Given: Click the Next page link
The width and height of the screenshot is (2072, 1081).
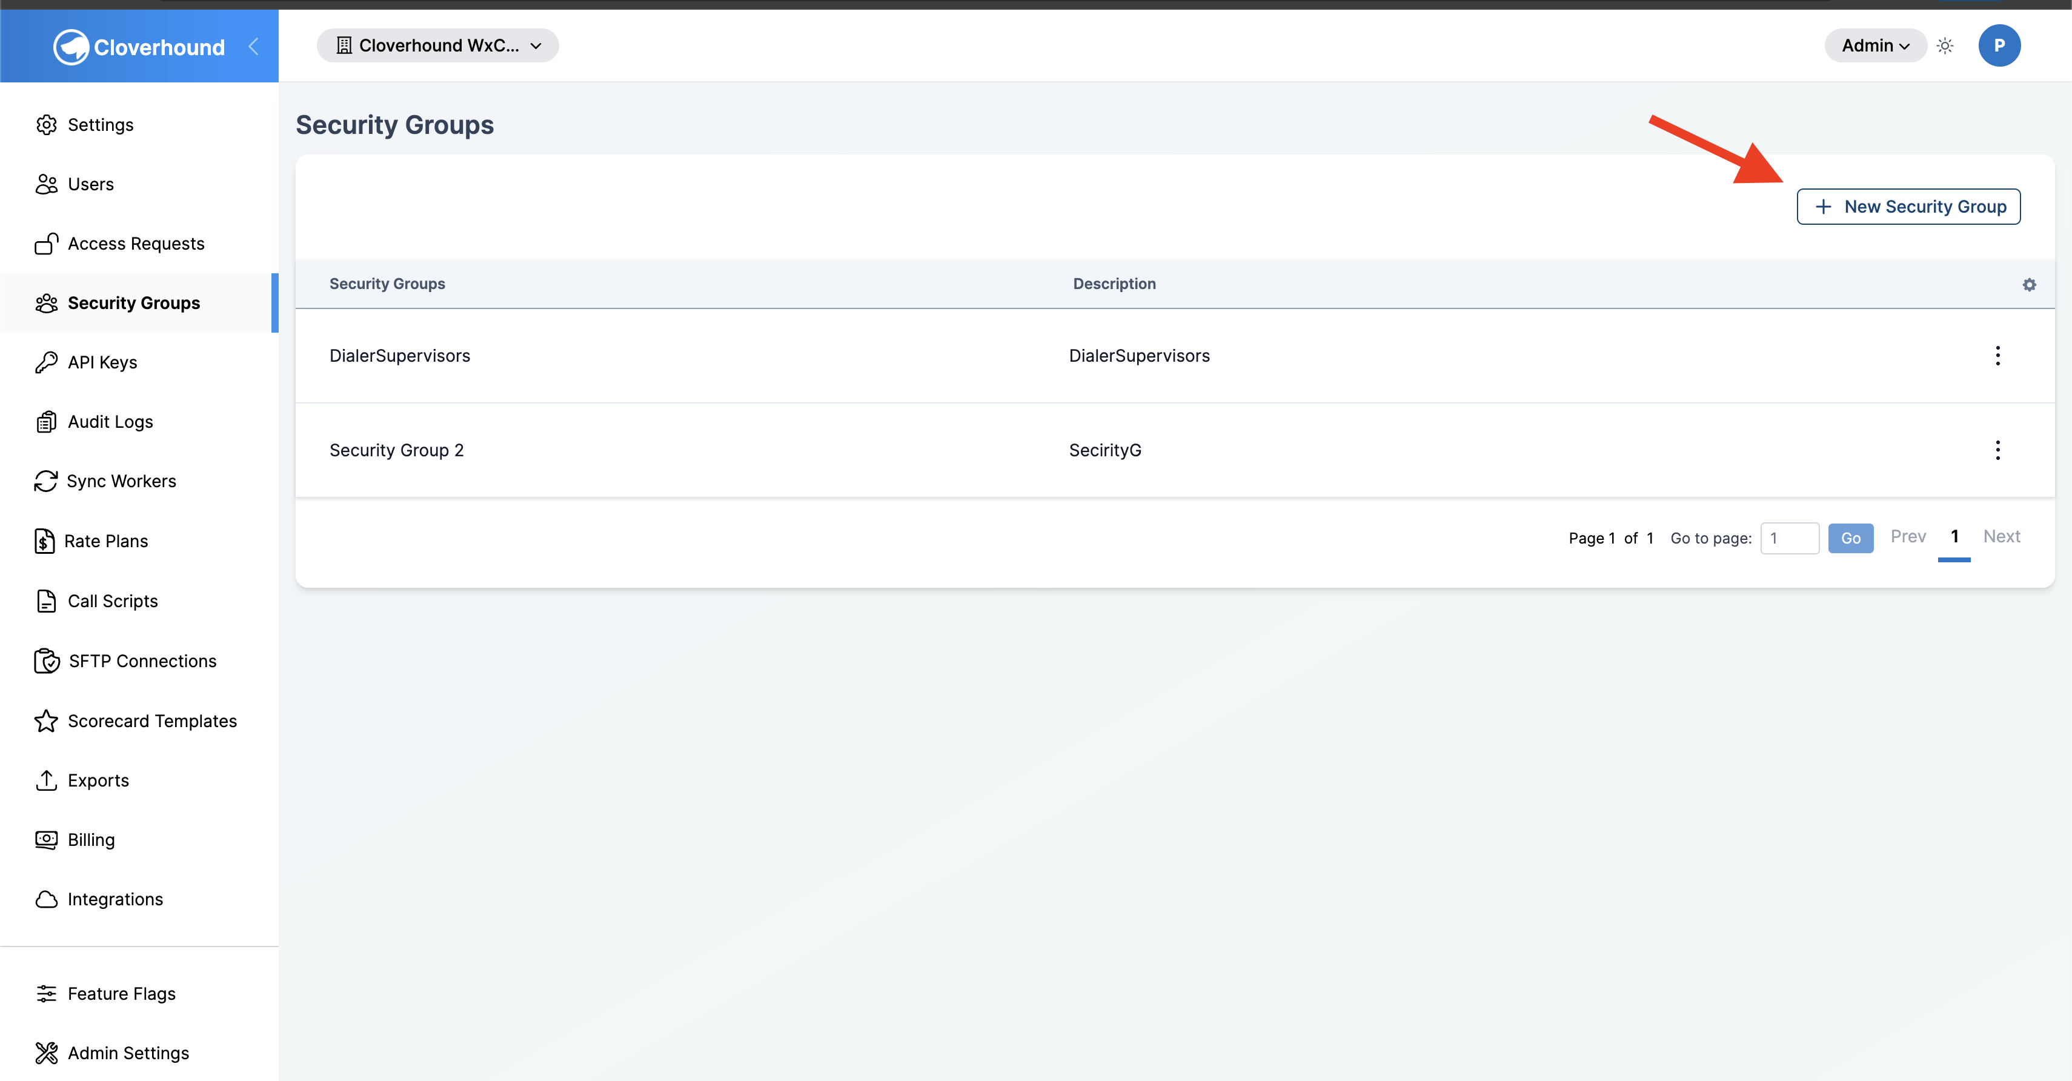Looking at the screenshot, I should (2001, 536).
